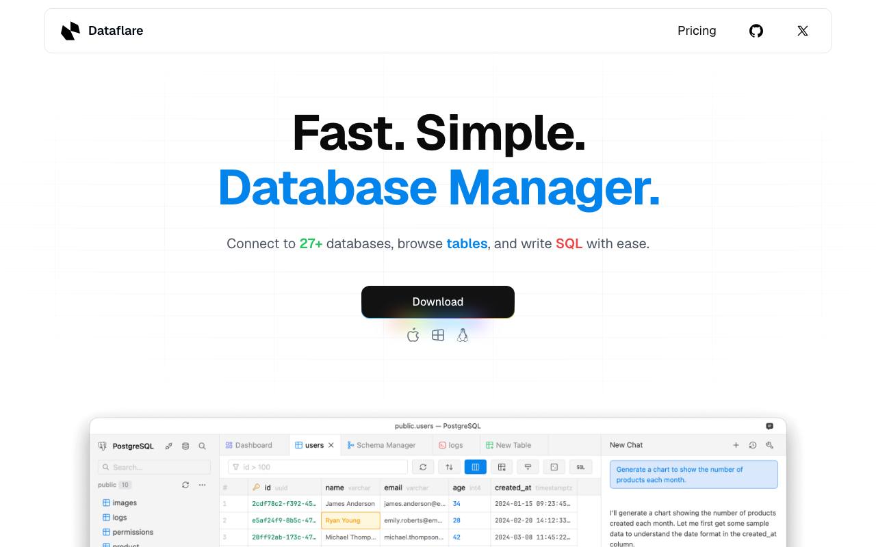Click the database cylinder icon in sidebar header

click(x=185, y=446)
